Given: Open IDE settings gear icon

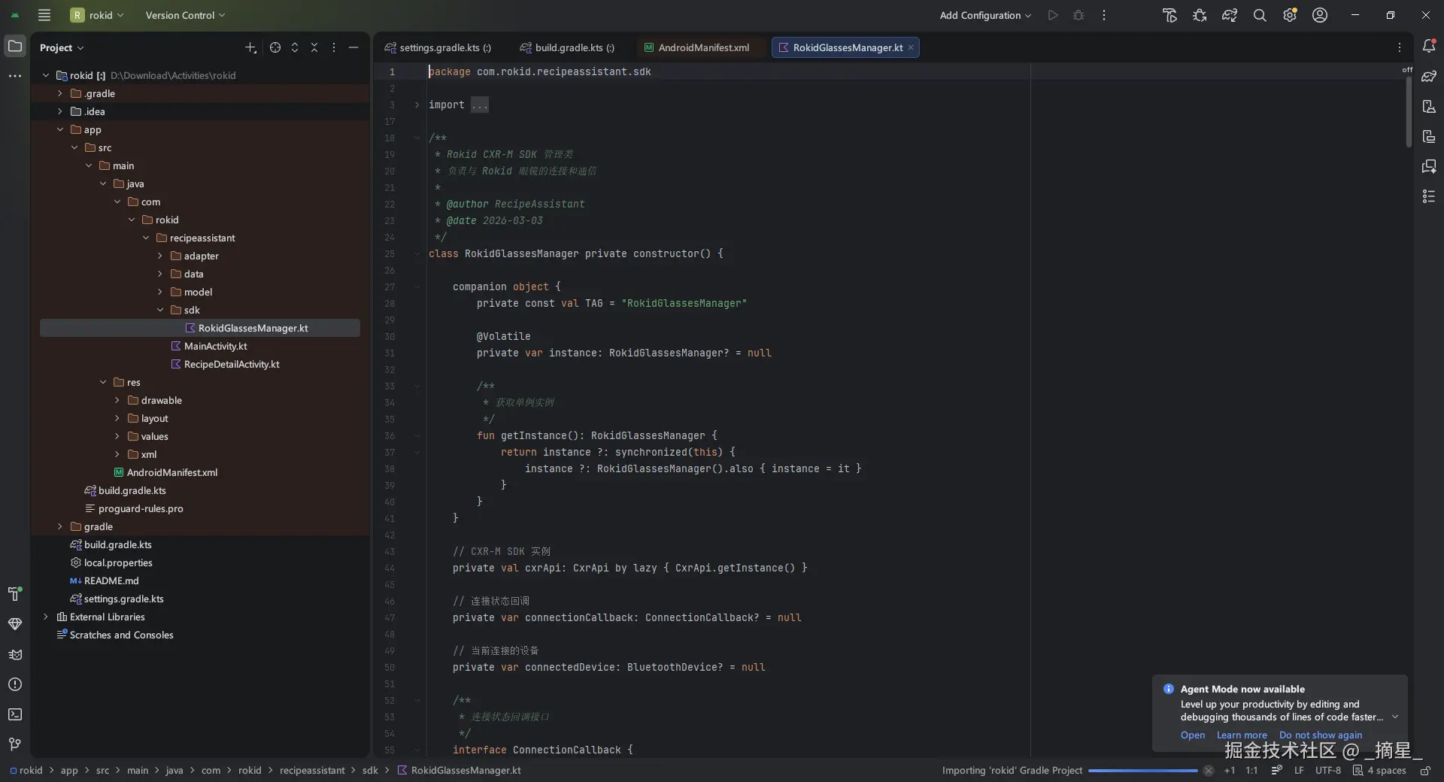Looking at the screenshot, I should coord(1289,15).
